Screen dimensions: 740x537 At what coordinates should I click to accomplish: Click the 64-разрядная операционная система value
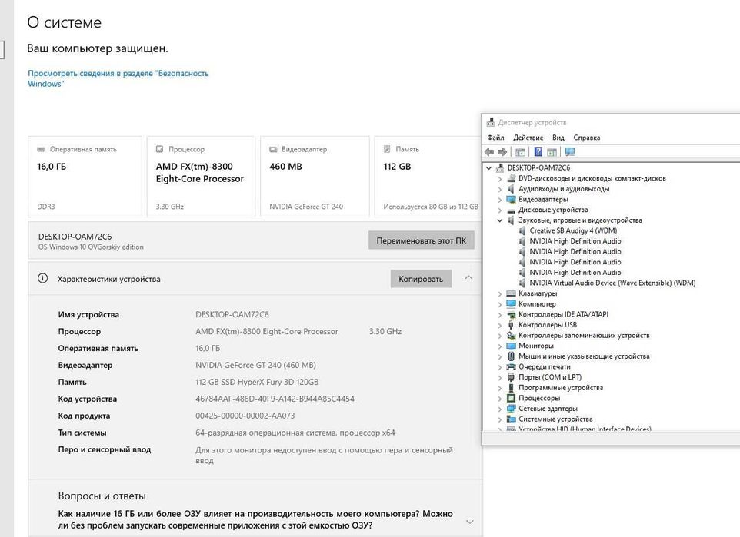pos(295,433)
